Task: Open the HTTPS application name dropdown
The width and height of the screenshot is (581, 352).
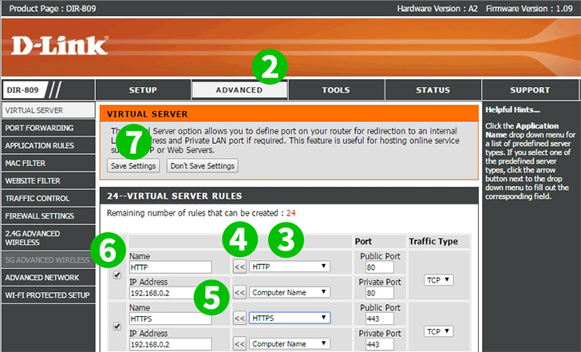Action: pyautogui.click(x=290, y=318)
